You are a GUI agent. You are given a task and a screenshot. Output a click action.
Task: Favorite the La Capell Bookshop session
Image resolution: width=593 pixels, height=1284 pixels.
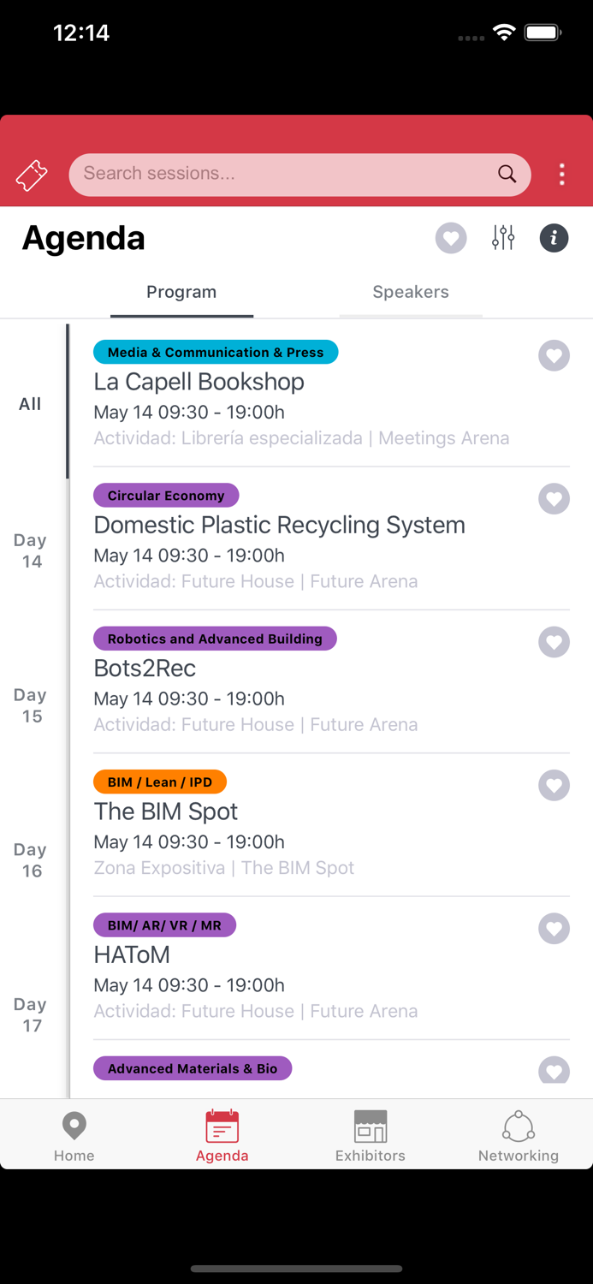pyautogui.click(x=554, y=356)
